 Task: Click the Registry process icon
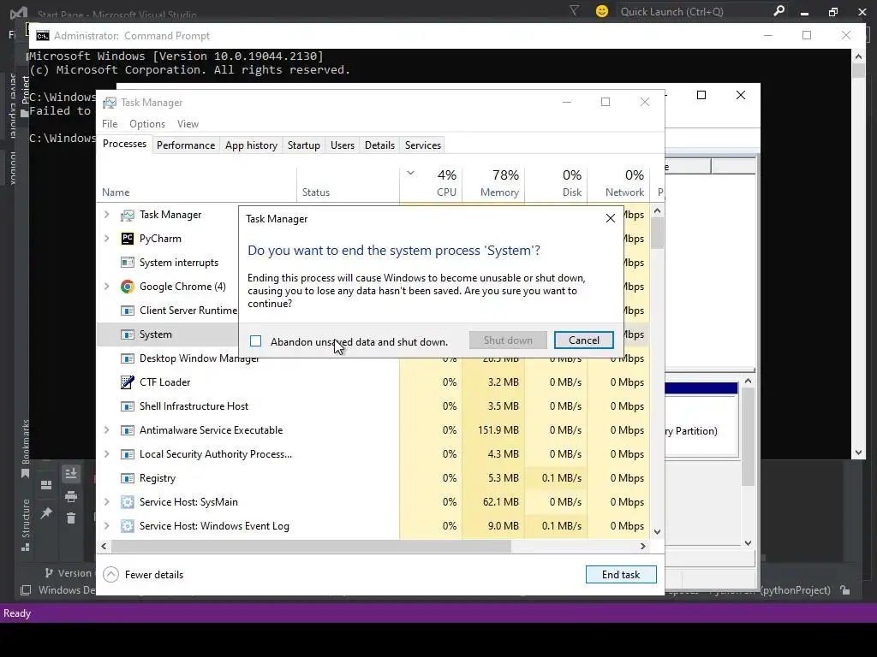click(128, 478)
